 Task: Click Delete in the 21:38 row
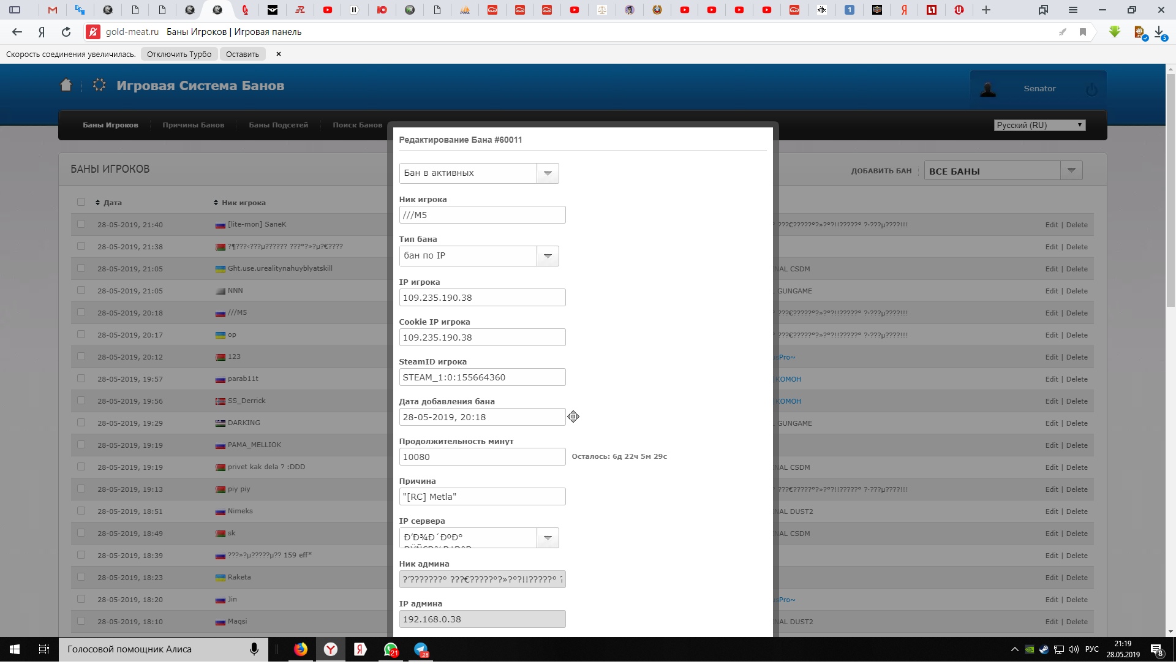point(1077,247)
